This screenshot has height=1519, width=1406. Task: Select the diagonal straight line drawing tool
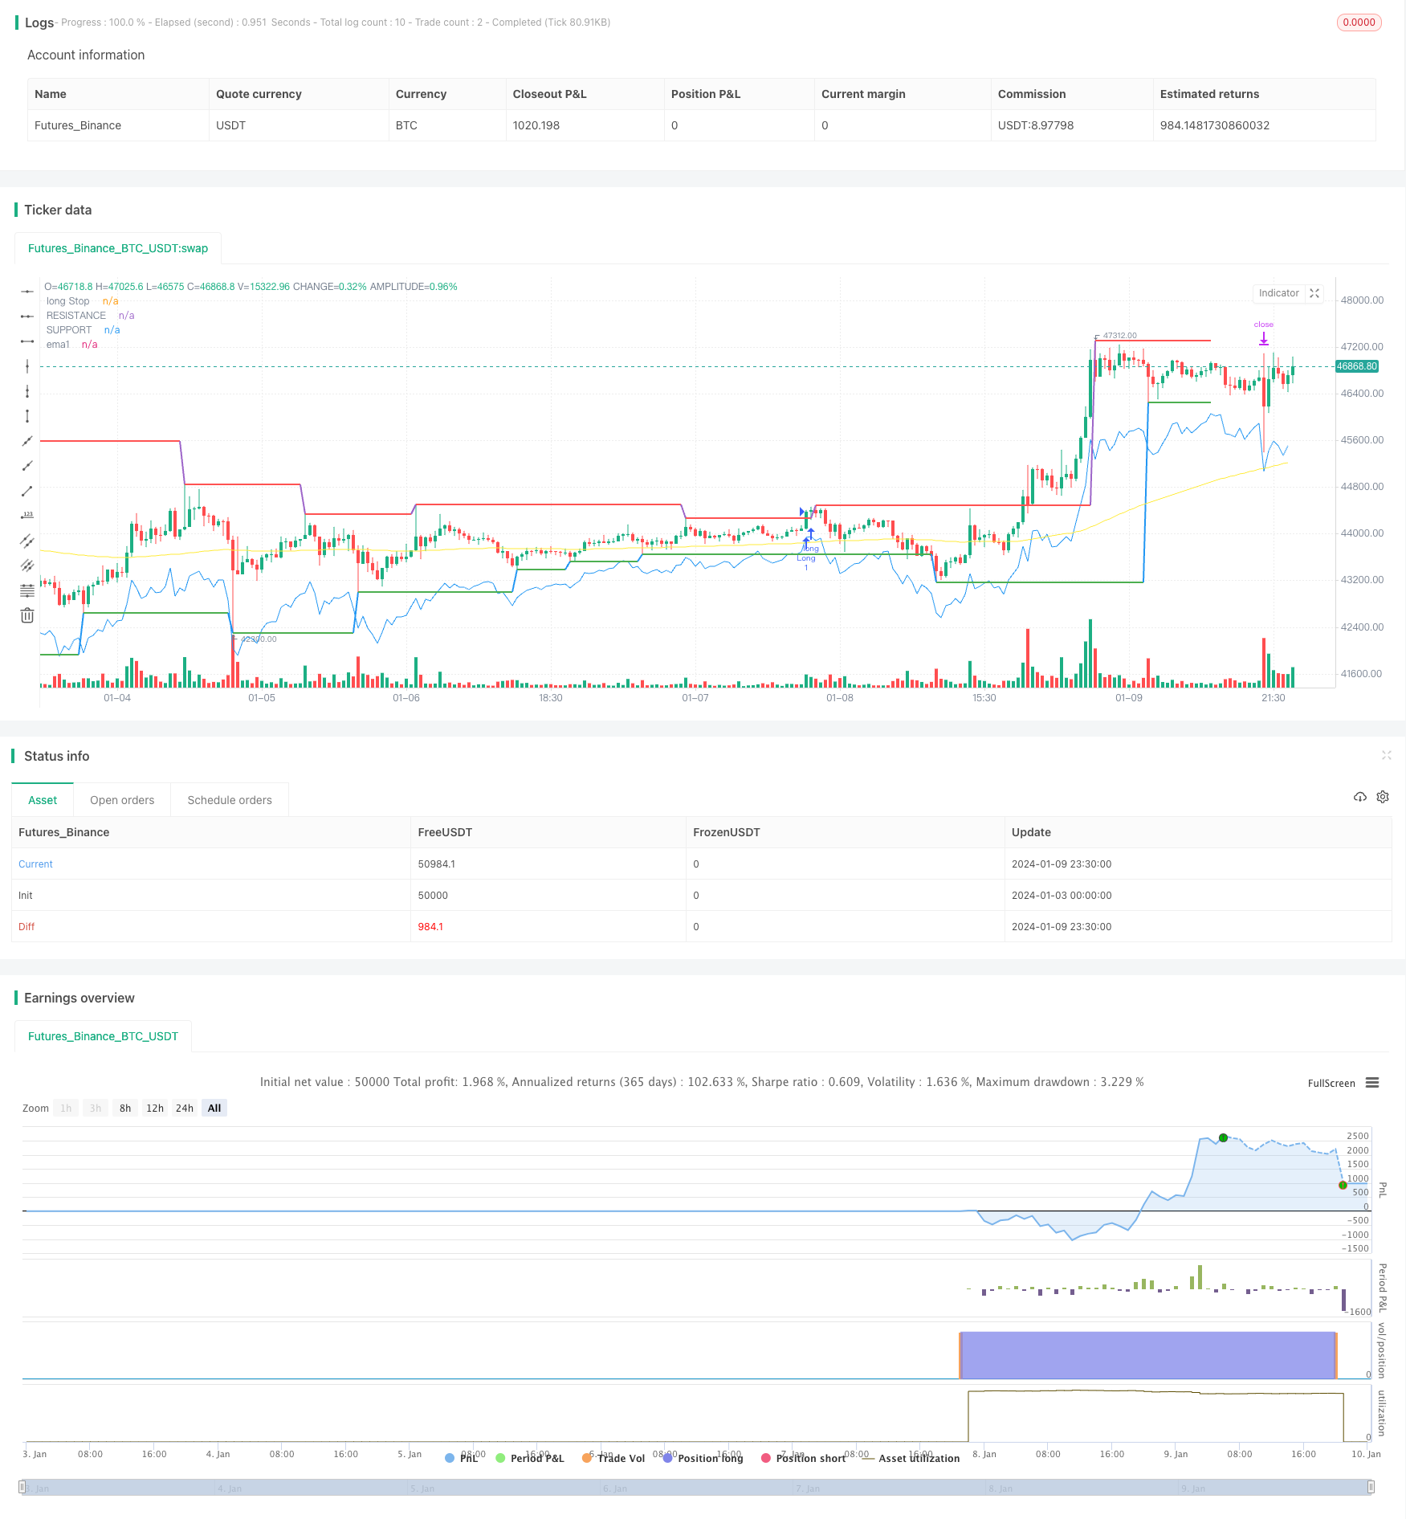[x=27, y=441]
